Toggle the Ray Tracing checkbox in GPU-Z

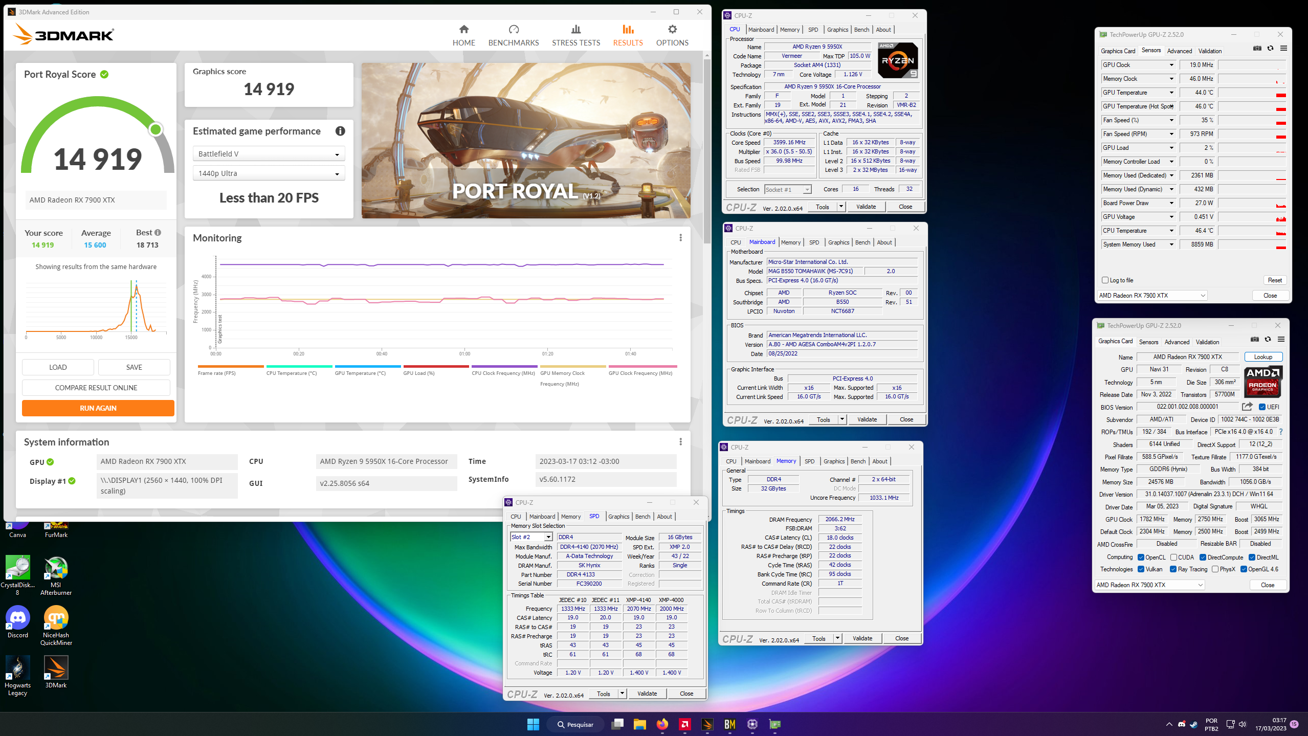pos(1173,569)
